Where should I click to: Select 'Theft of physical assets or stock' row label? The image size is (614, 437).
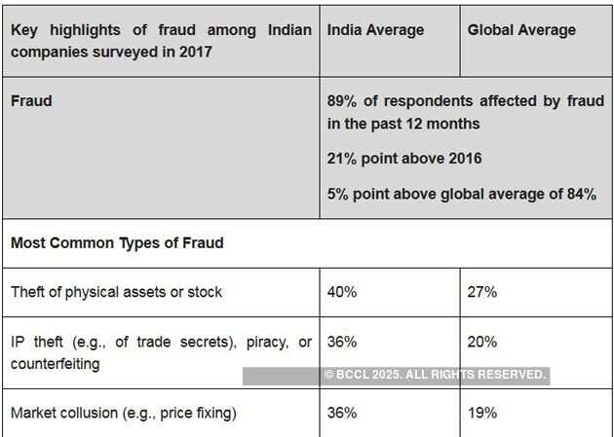click(x=116, y=291)
